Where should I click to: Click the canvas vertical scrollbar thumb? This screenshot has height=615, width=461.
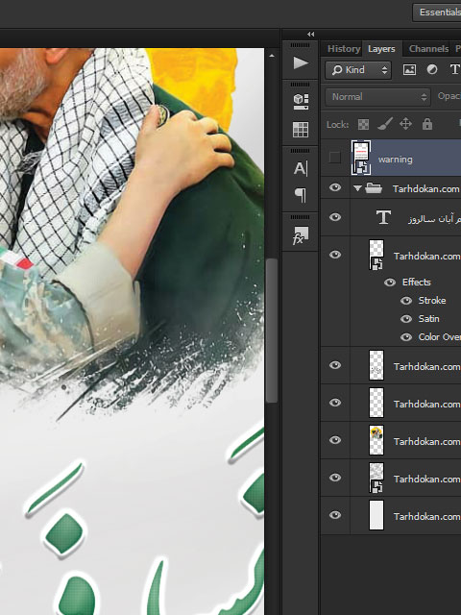(x=271, y=331)
